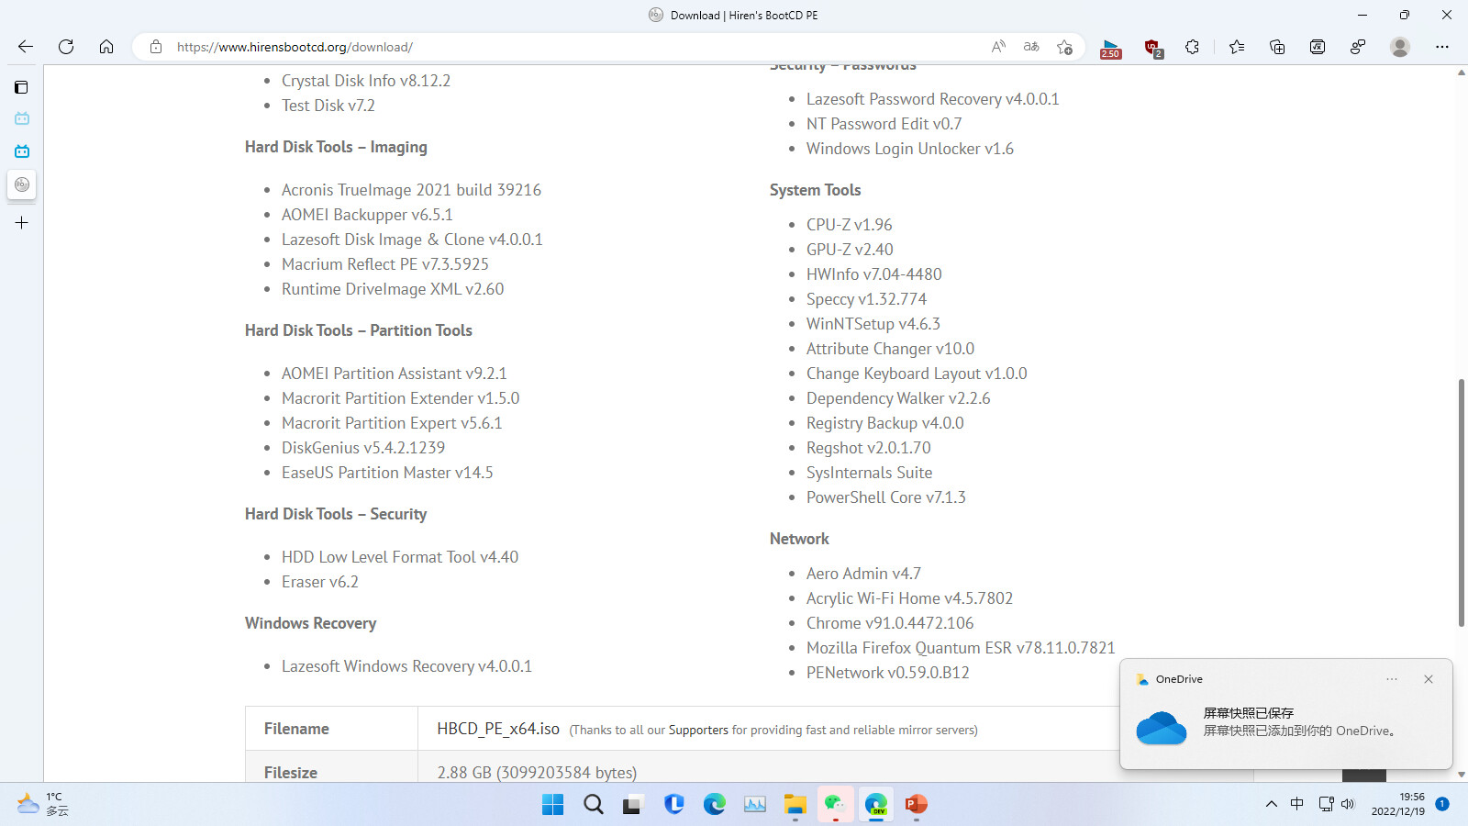Viewport: 1468px width, 826px height.
Task: Switch to the second pinned vertical tab
Action: [22, 151]
